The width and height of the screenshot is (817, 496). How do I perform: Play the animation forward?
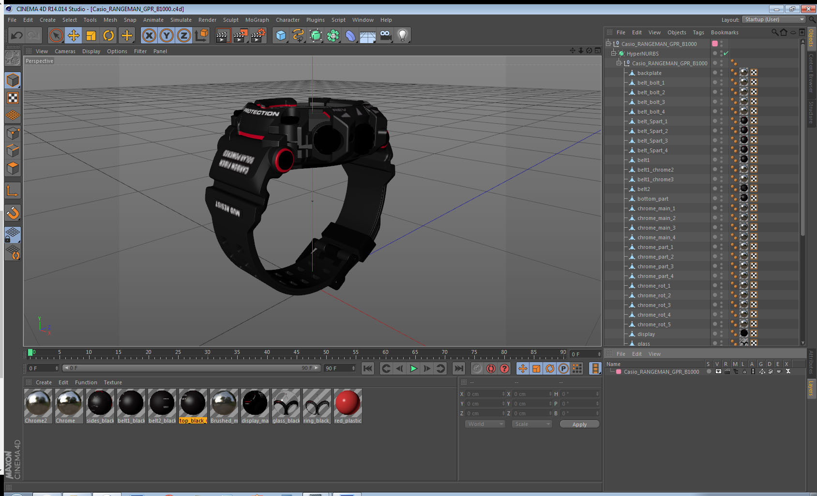click(413, 368)
